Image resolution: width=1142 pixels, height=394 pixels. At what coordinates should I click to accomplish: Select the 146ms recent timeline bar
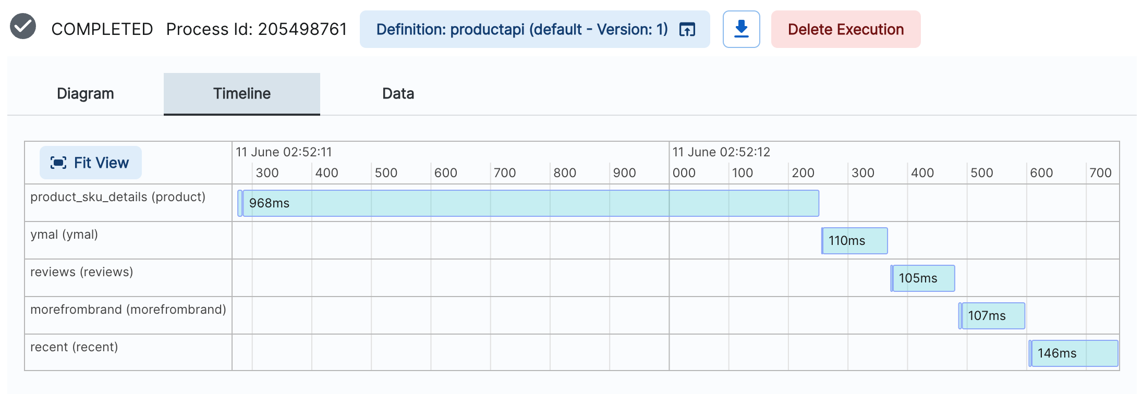tap(1073, 353)
